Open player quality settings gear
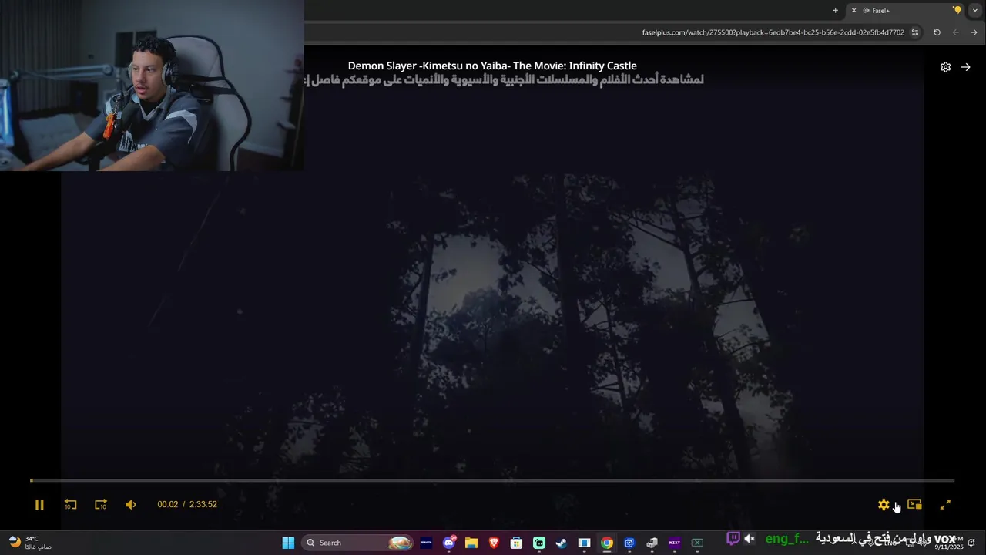Viewport: 986px width, 555px height. [x=884, y=505]
